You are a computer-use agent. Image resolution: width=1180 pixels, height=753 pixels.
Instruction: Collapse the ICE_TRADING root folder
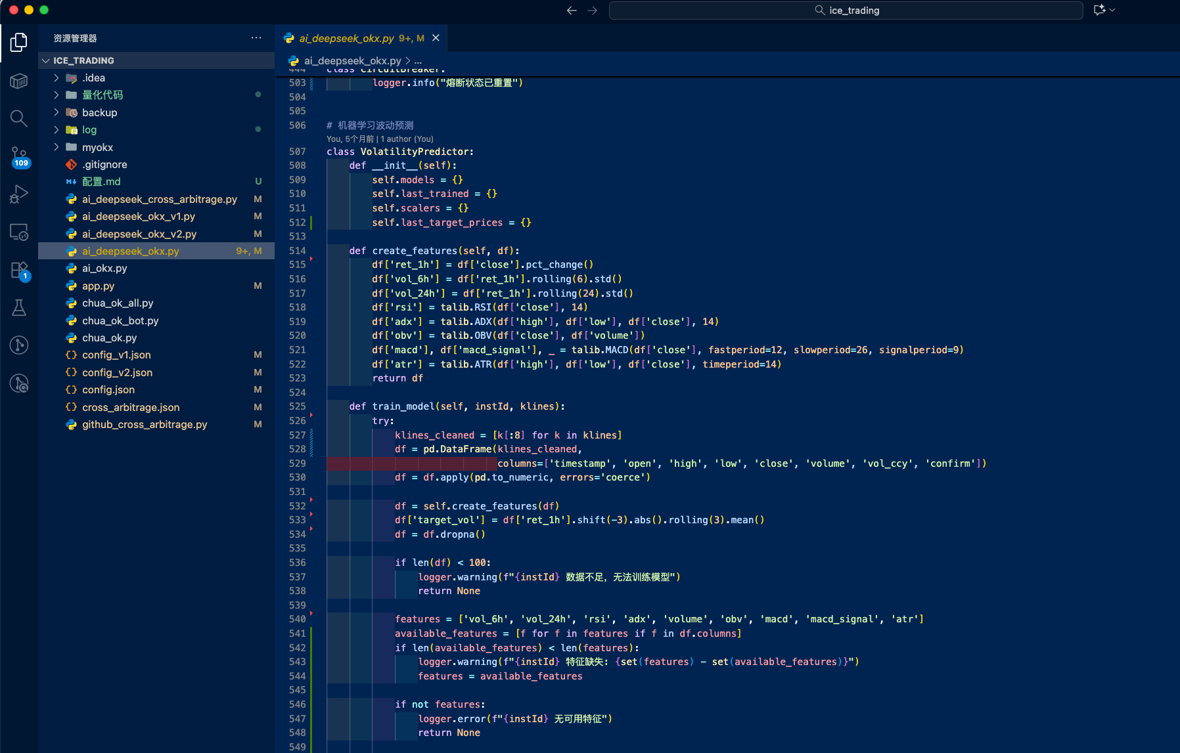click(x=46, y=60)
